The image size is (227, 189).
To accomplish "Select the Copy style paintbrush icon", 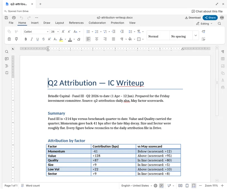I will click(x=16, y=39).
